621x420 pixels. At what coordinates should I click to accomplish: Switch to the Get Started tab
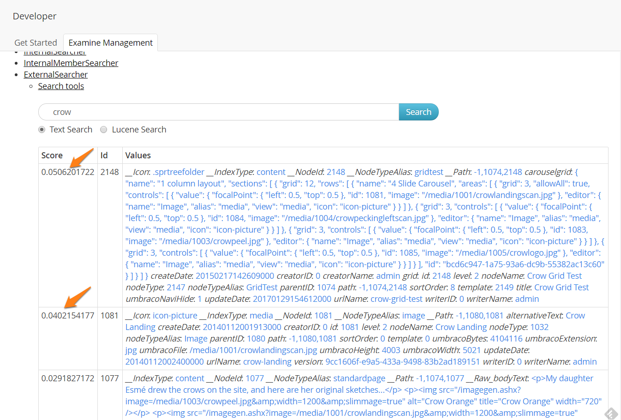[x=36, y=42]
